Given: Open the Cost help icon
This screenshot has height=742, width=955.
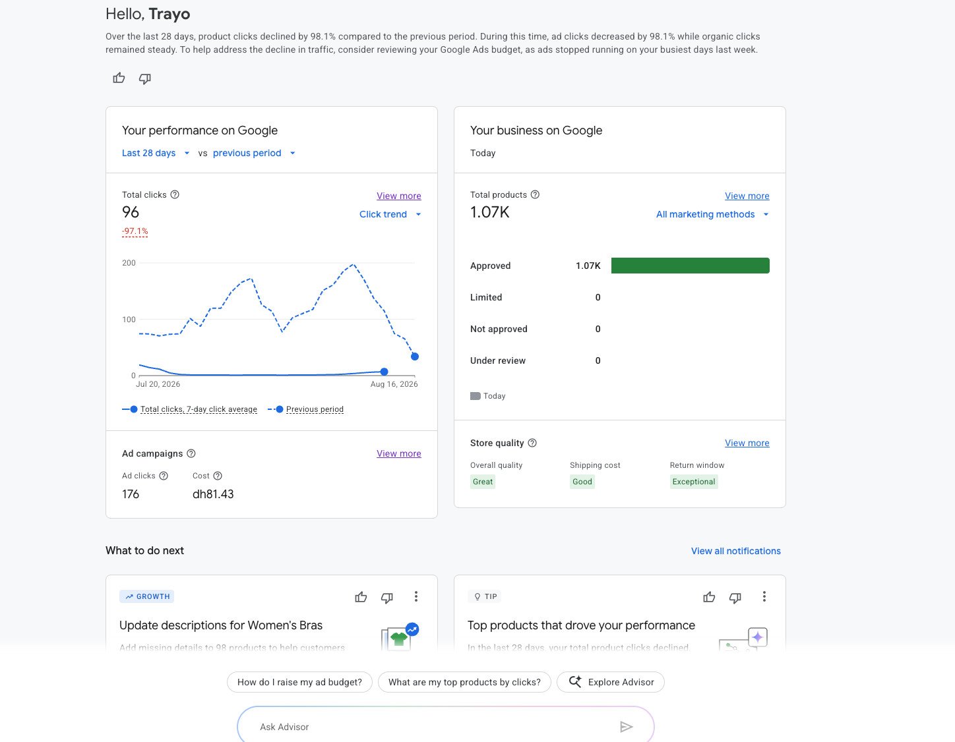Looking at the screenshot, I should [x=218, y=476].
